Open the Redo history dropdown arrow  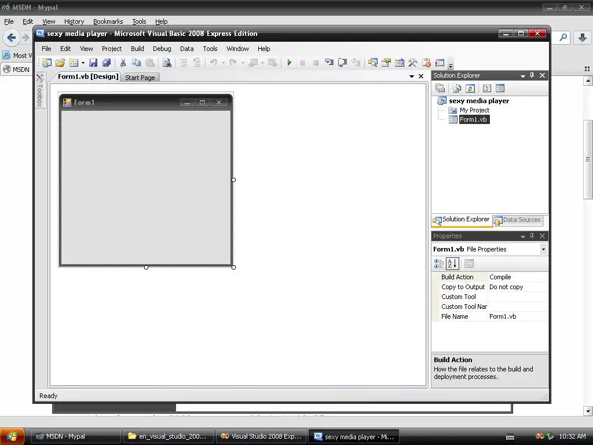(243, 63)
